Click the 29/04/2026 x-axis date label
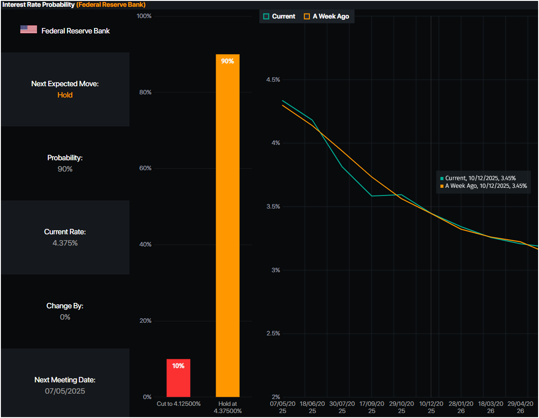The image size is (539, 418). (x=520, y=407)
